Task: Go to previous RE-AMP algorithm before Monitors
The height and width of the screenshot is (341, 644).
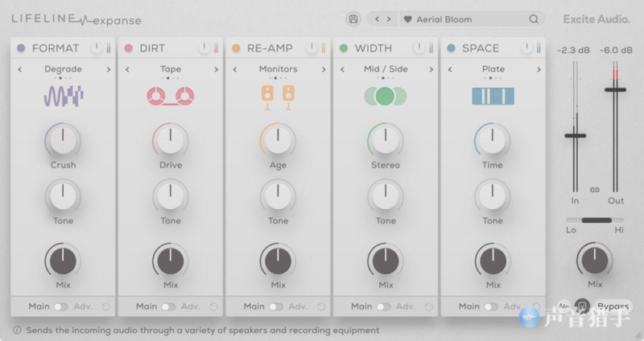Action: [235, 69]
